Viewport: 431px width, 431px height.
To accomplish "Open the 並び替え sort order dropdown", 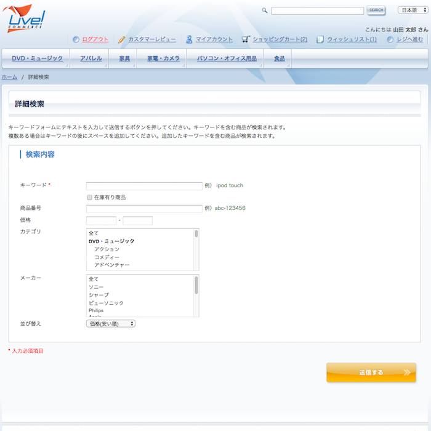I will (111, 323).
